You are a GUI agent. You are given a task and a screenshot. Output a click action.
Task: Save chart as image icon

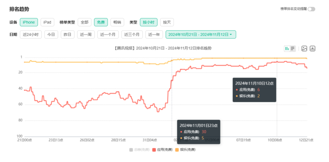[304, 49]
